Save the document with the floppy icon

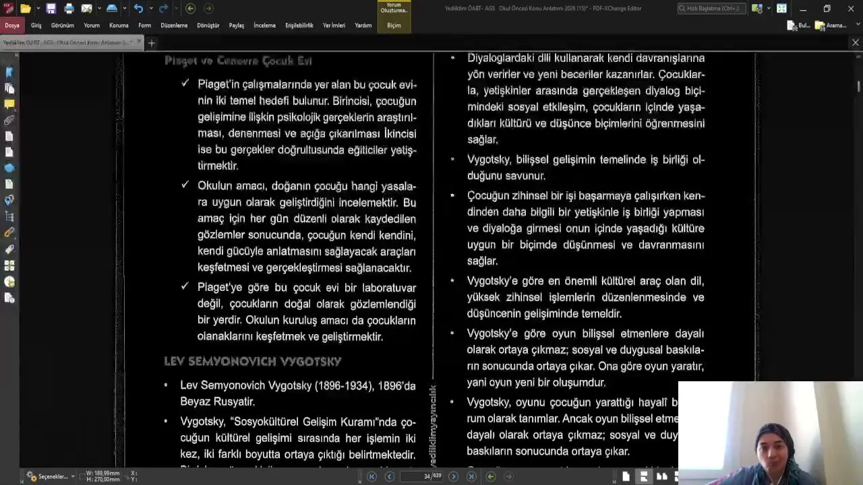tap(51, 9)
